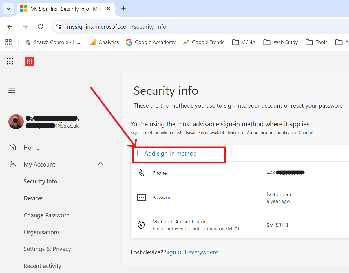This screenshot has width=349, height=273.
Task: Click the Microsoft logo favicon on the tab
Action: click(x=24, y=9)
